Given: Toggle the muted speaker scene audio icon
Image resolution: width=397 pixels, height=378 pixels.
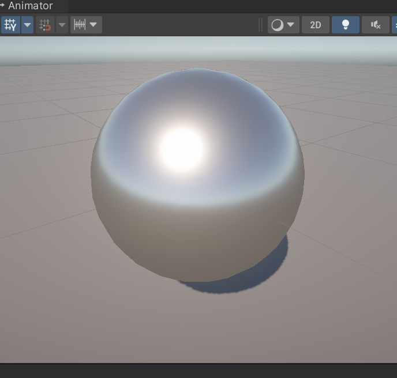Looking at the screenshot, I should point(376,25).
